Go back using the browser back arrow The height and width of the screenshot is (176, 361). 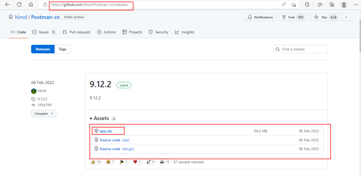pos(7,4)
